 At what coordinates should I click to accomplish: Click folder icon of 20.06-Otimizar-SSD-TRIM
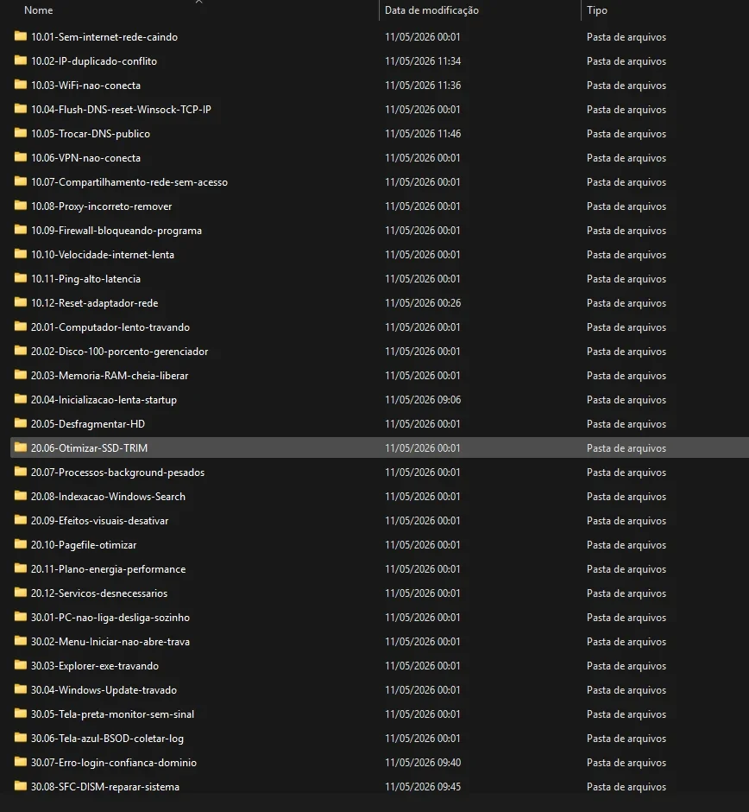tap(21, 447)
